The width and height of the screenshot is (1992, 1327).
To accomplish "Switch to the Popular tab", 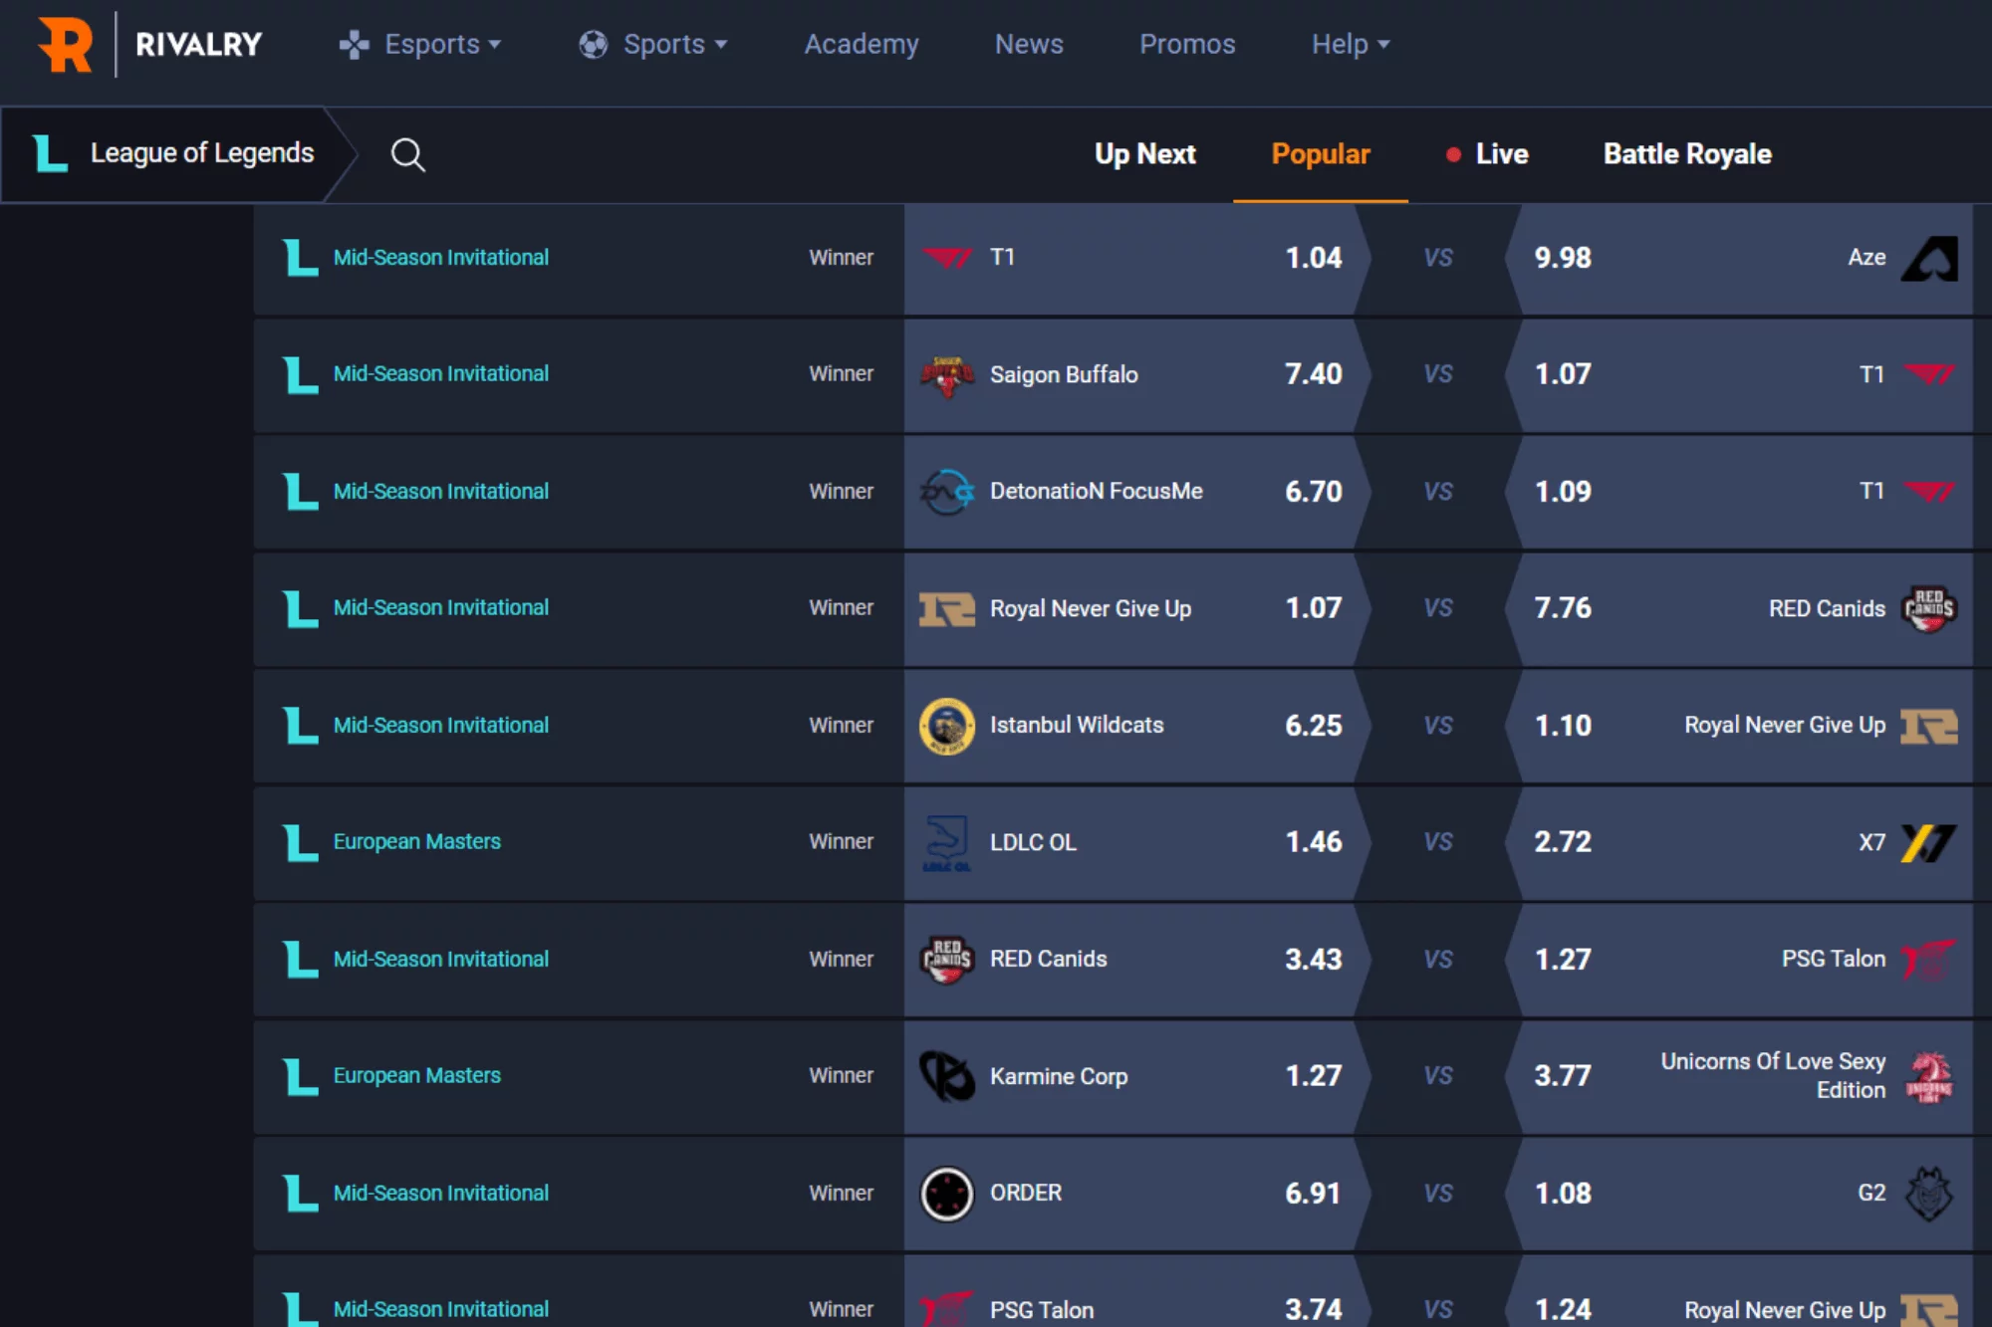I will 1321,154.
